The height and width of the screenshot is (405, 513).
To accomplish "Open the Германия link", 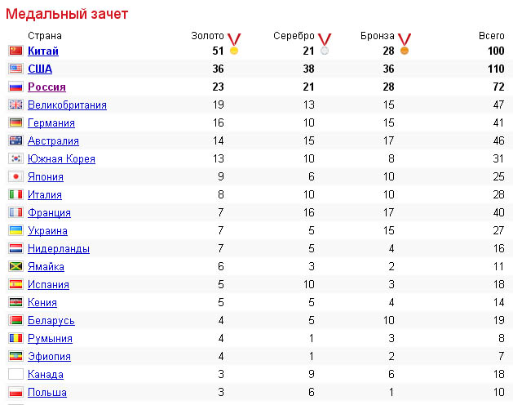I will 51,122.
